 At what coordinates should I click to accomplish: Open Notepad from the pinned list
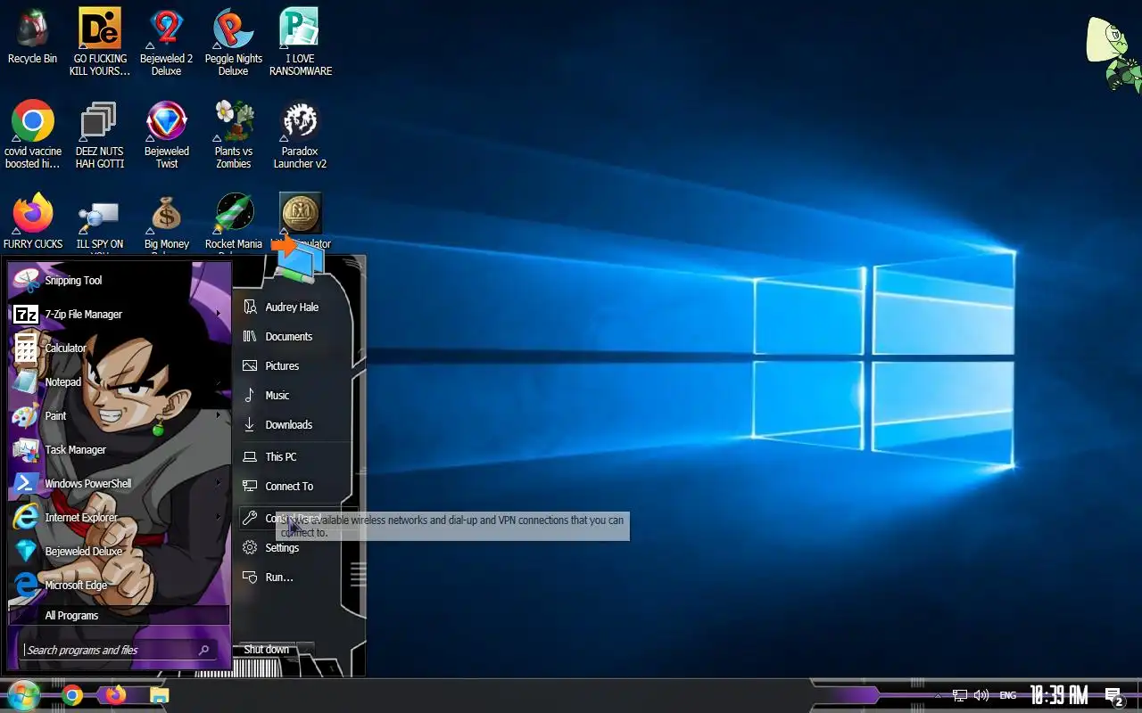coord(119,382)
